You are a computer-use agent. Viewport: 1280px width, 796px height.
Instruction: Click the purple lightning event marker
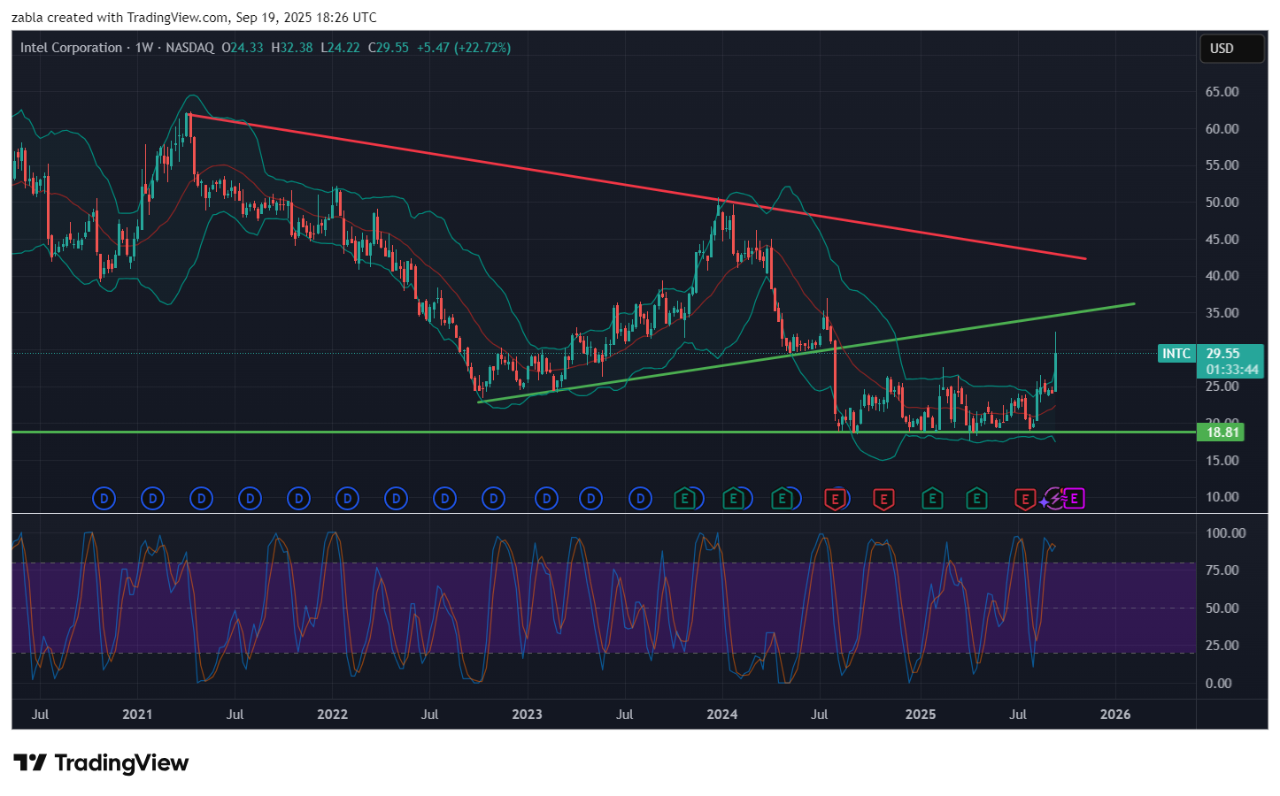[1055, 499]
